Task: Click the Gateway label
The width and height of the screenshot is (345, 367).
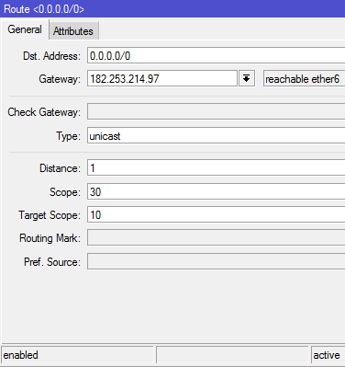Action: click(x=60, y=79)
